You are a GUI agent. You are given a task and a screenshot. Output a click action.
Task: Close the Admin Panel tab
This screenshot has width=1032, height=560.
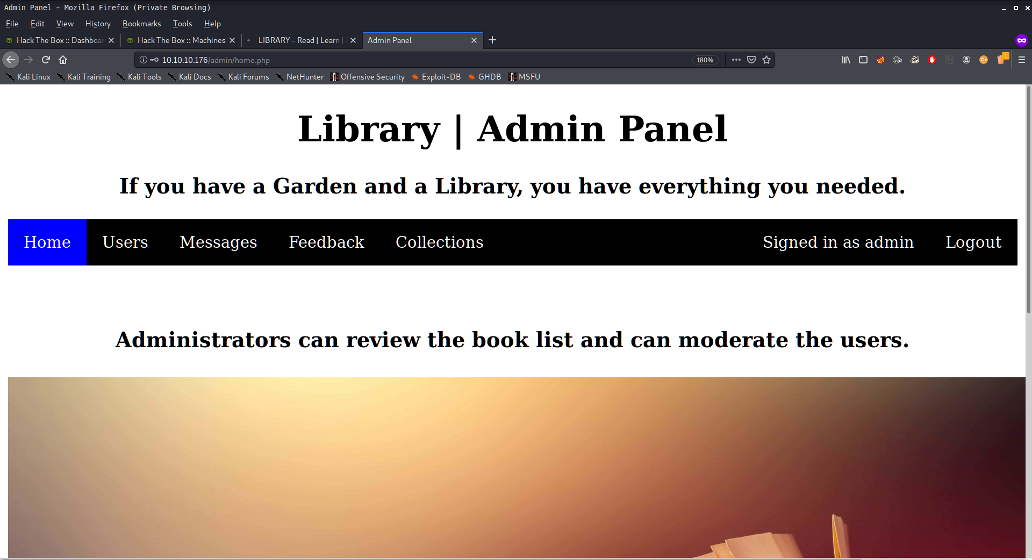pyautogui.click(x=474, y=40)
